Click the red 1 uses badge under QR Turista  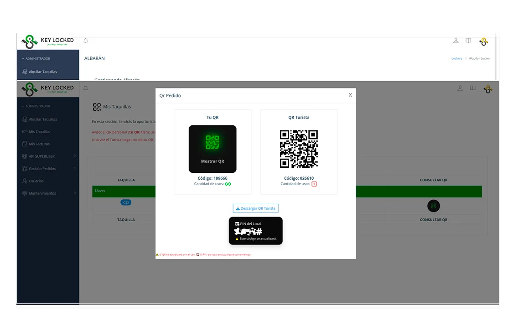click(x=314, y=184)
